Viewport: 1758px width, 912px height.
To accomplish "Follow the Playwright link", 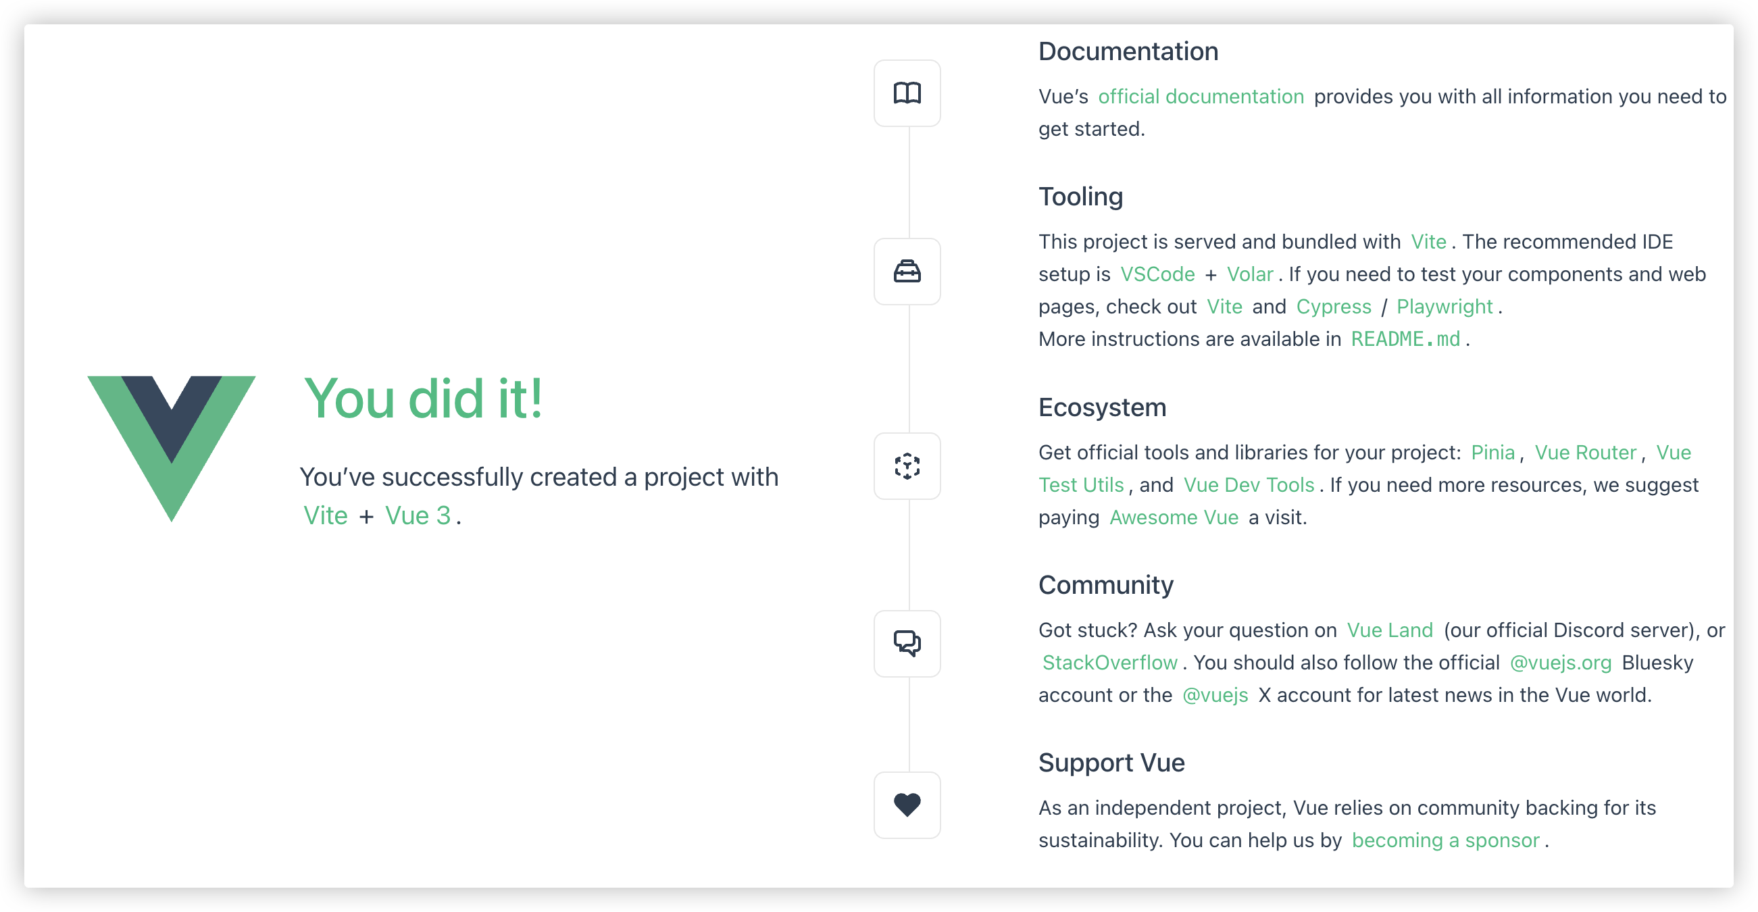I will point(1444,307).
